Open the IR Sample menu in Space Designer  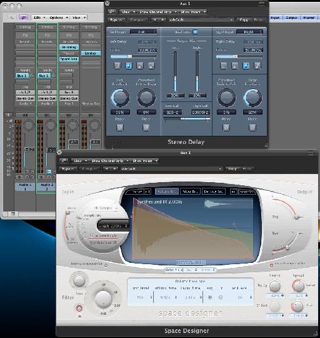coord(106,208)
